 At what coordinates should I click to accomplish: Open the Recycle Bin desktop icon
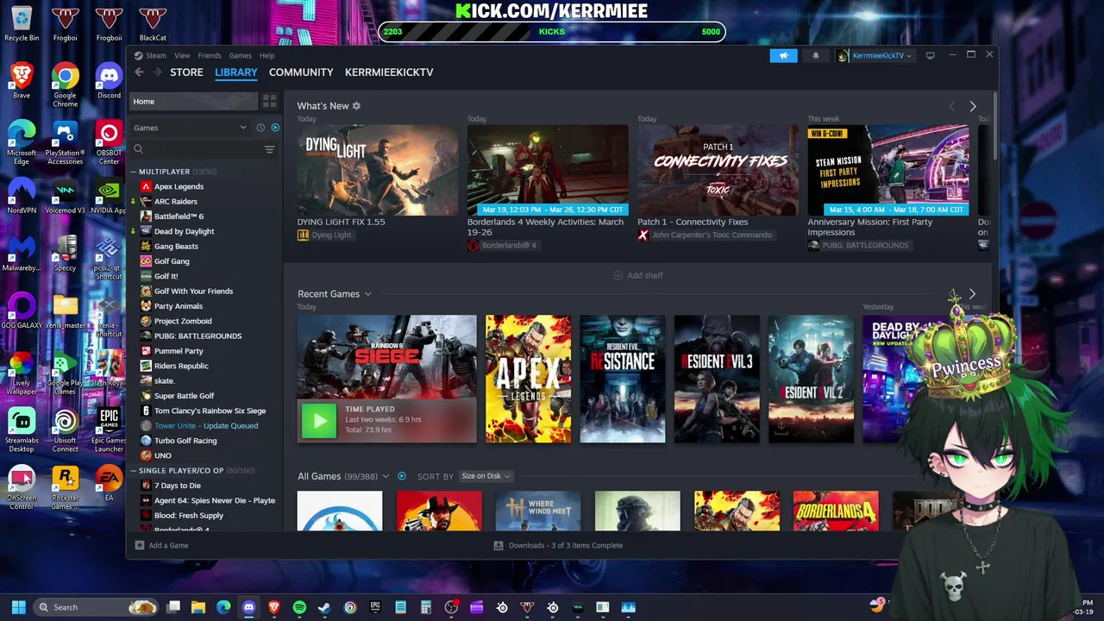click(x=22, y=24)
